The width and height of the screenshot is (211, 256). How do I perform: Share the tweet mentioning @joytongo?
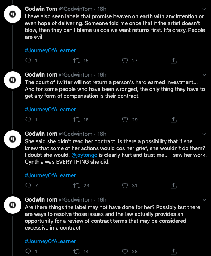pos(173,185)
